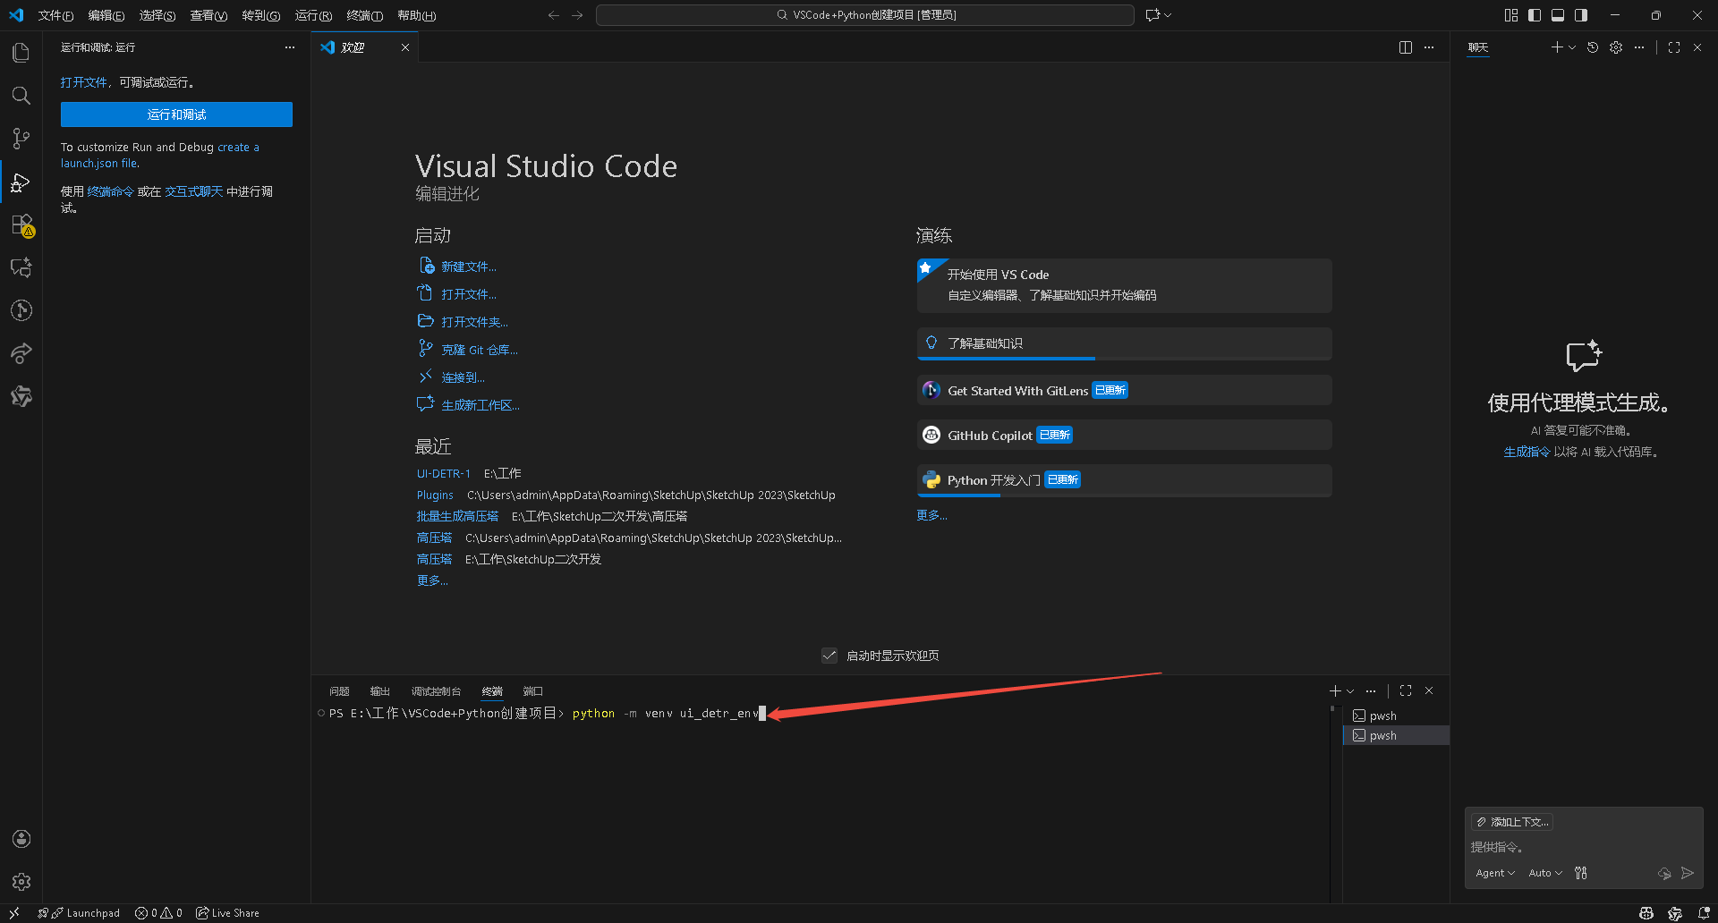Open the Auto model picker dropdown
Screen dimensions: 1718x923
click(1545, 873)
